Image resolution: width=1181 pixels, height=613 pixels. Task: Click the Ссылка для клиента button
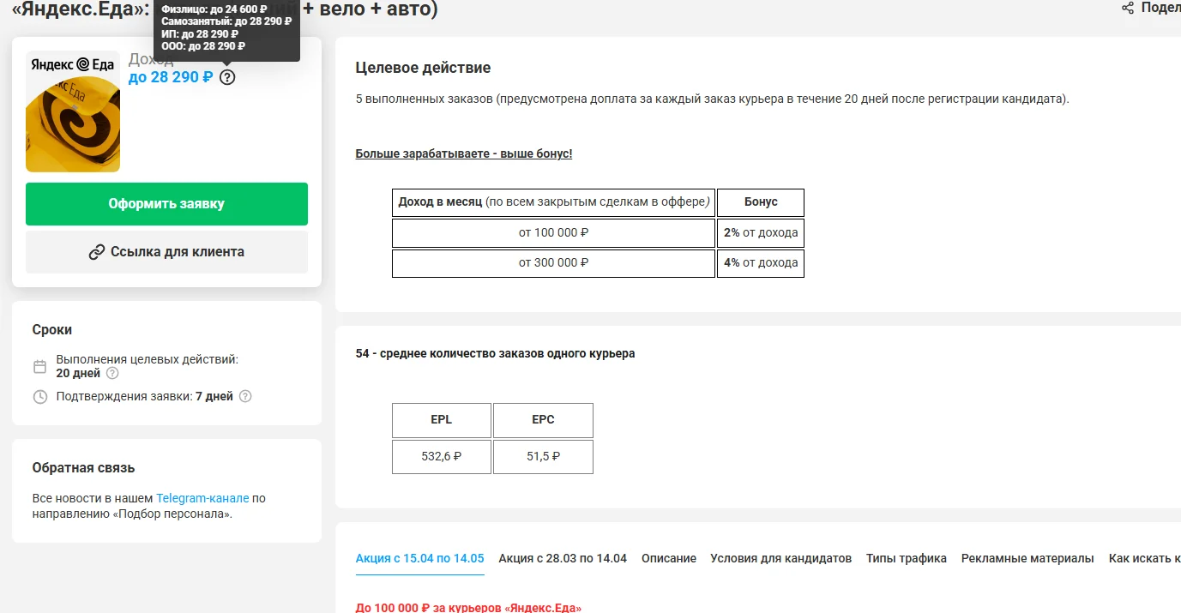point(166,252)
